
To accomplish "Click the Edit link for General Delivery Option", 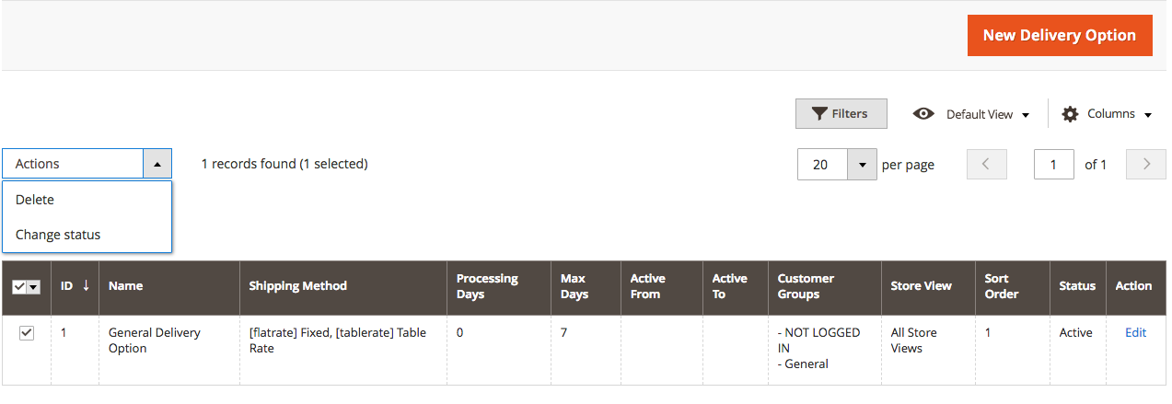I will (1135, 333).
